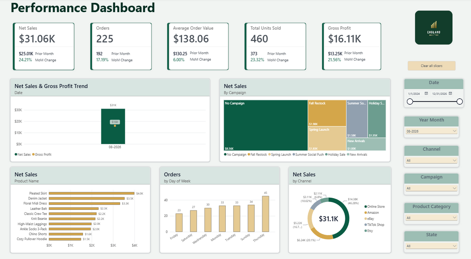Select the Denim Jacket bar
471x259 pixels.
(x=86, y=198)
